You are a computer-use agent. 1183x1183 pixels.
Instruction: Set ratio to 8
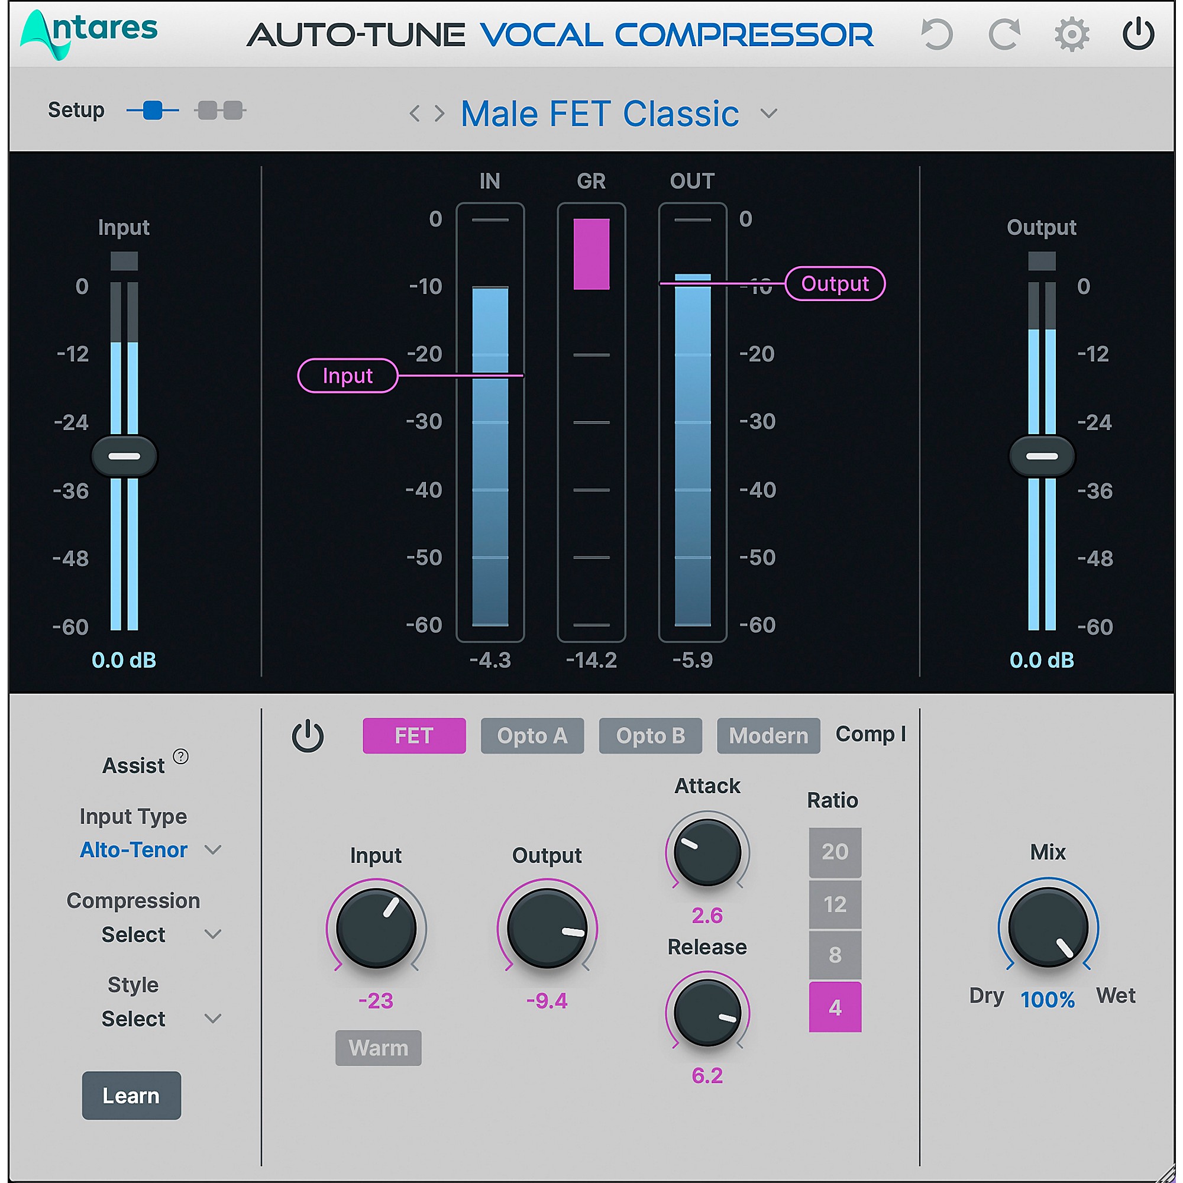(x=835, y=955)
